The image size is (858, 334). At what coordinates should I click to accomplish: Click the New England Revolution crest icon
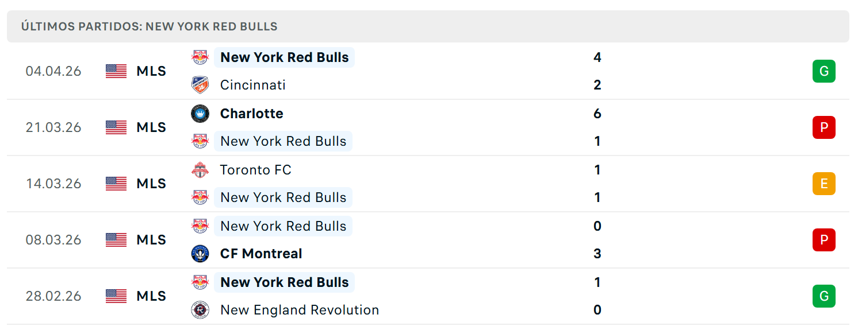coord(200,310)
